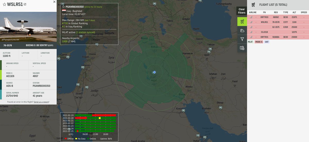Select the Baghdad station blue marker on the map
Image resolution: width=309 pixels, height=142 pixels.
tap(154, 72)
